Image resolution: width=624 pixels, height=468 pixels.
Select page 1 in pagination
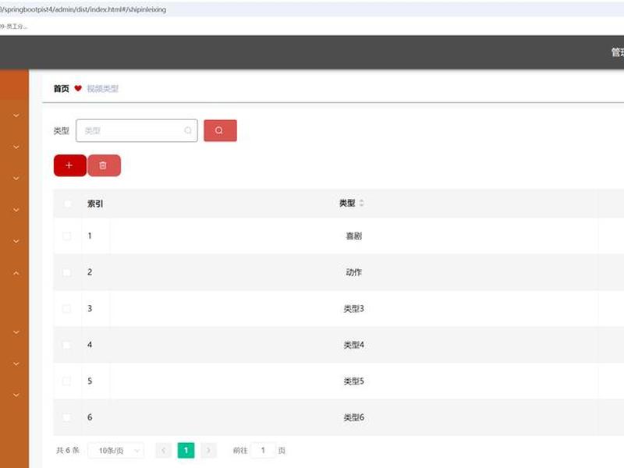186,450
